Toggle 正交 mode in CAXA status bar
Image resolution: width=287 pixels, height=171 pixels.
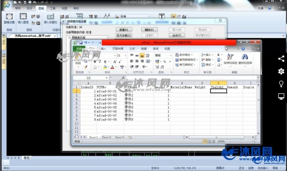coord(241,168)
